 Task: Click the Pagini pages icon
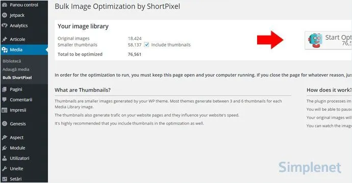pos(5,89)
